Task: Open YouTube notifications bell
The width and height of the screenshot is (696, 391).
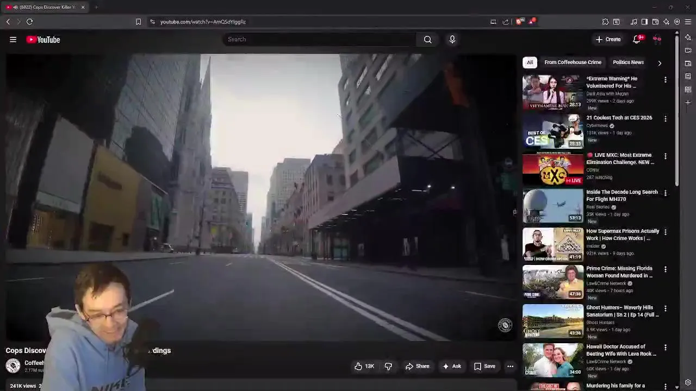Action: click(x=637, y=39)
